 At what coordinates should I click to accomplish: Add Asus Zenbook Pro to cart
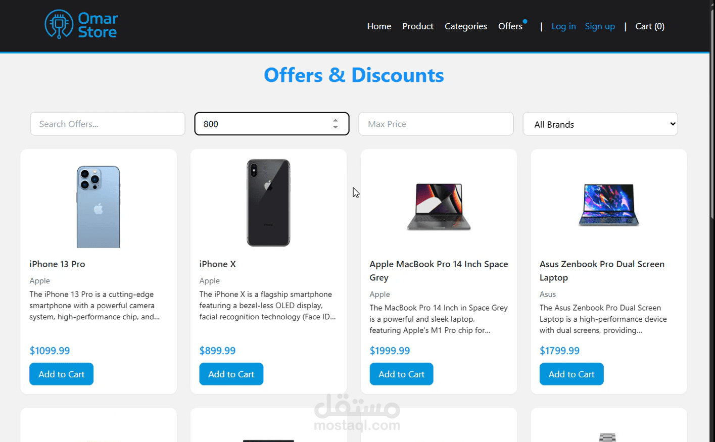(571, 374)
